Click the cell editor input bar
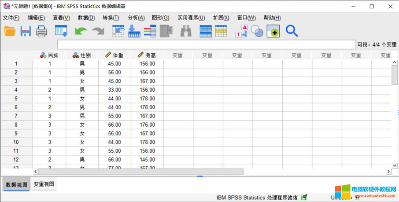The height and width of the screenshot is (202, 399). pyautogui.click(x=206, y=44)
